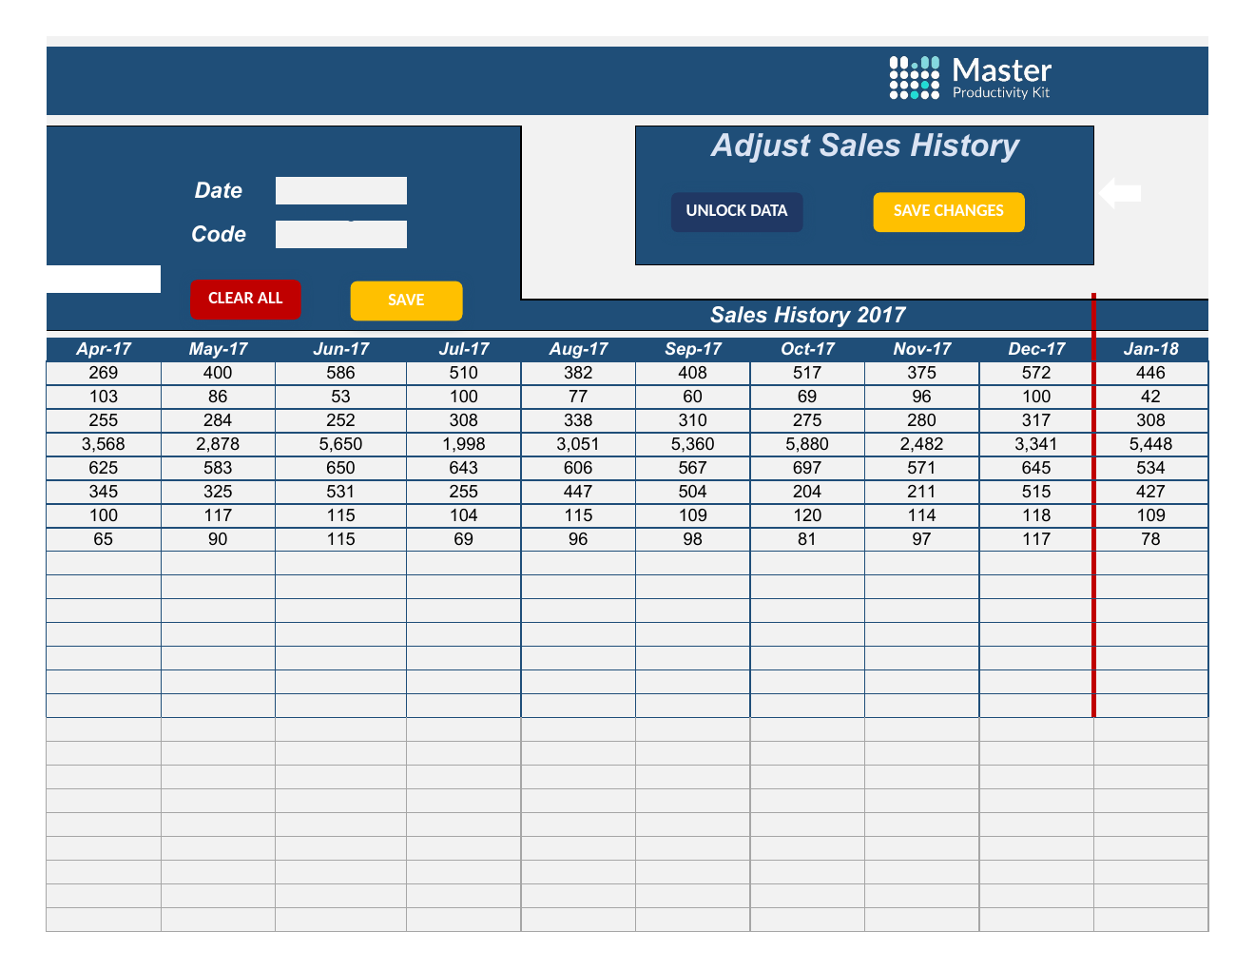
Task: Click the cell containing 42
Action: 1150,397
